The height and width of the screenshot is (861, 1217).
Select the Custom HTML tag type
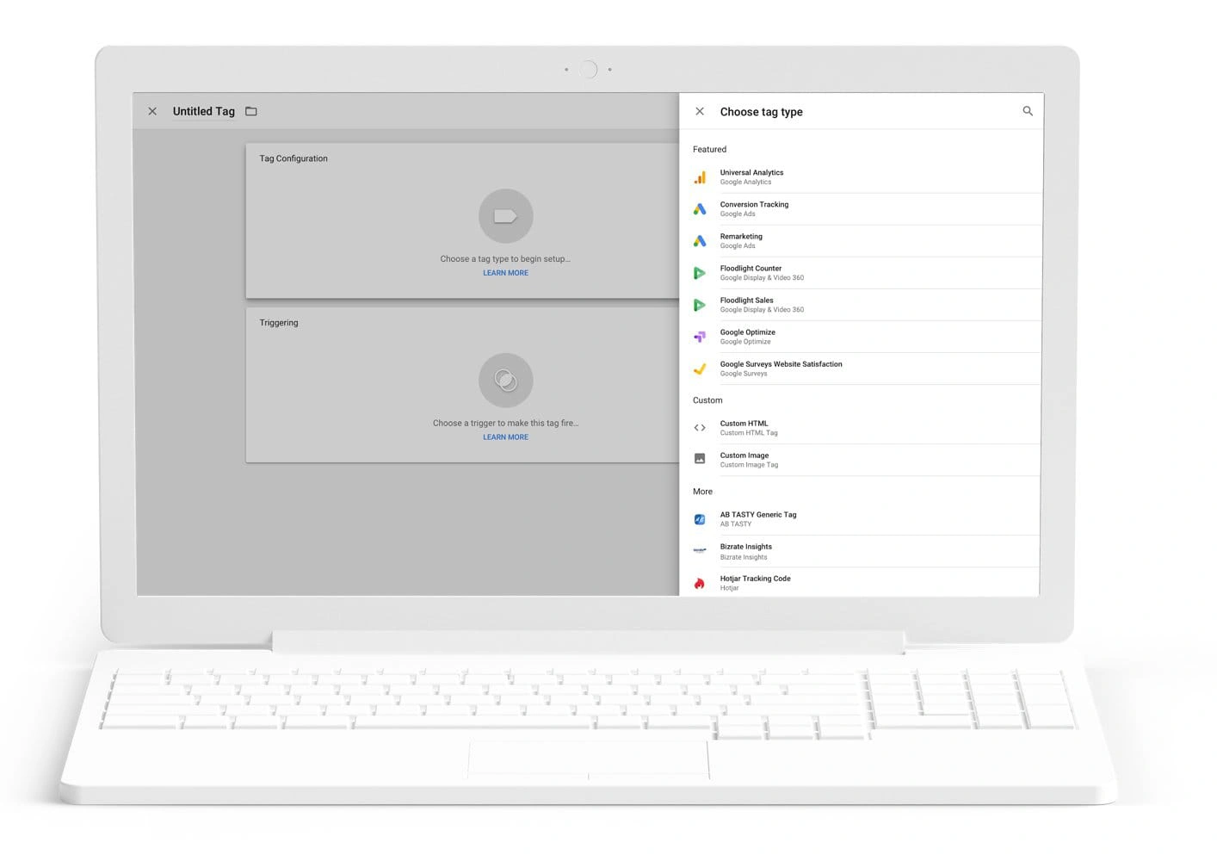tap(866, 428)
